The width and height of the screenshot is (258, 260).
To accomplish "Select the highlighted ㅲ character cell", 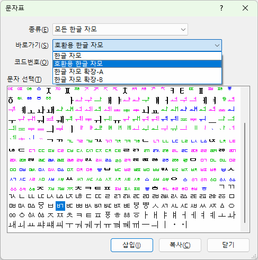I will [x=60, y=206].
